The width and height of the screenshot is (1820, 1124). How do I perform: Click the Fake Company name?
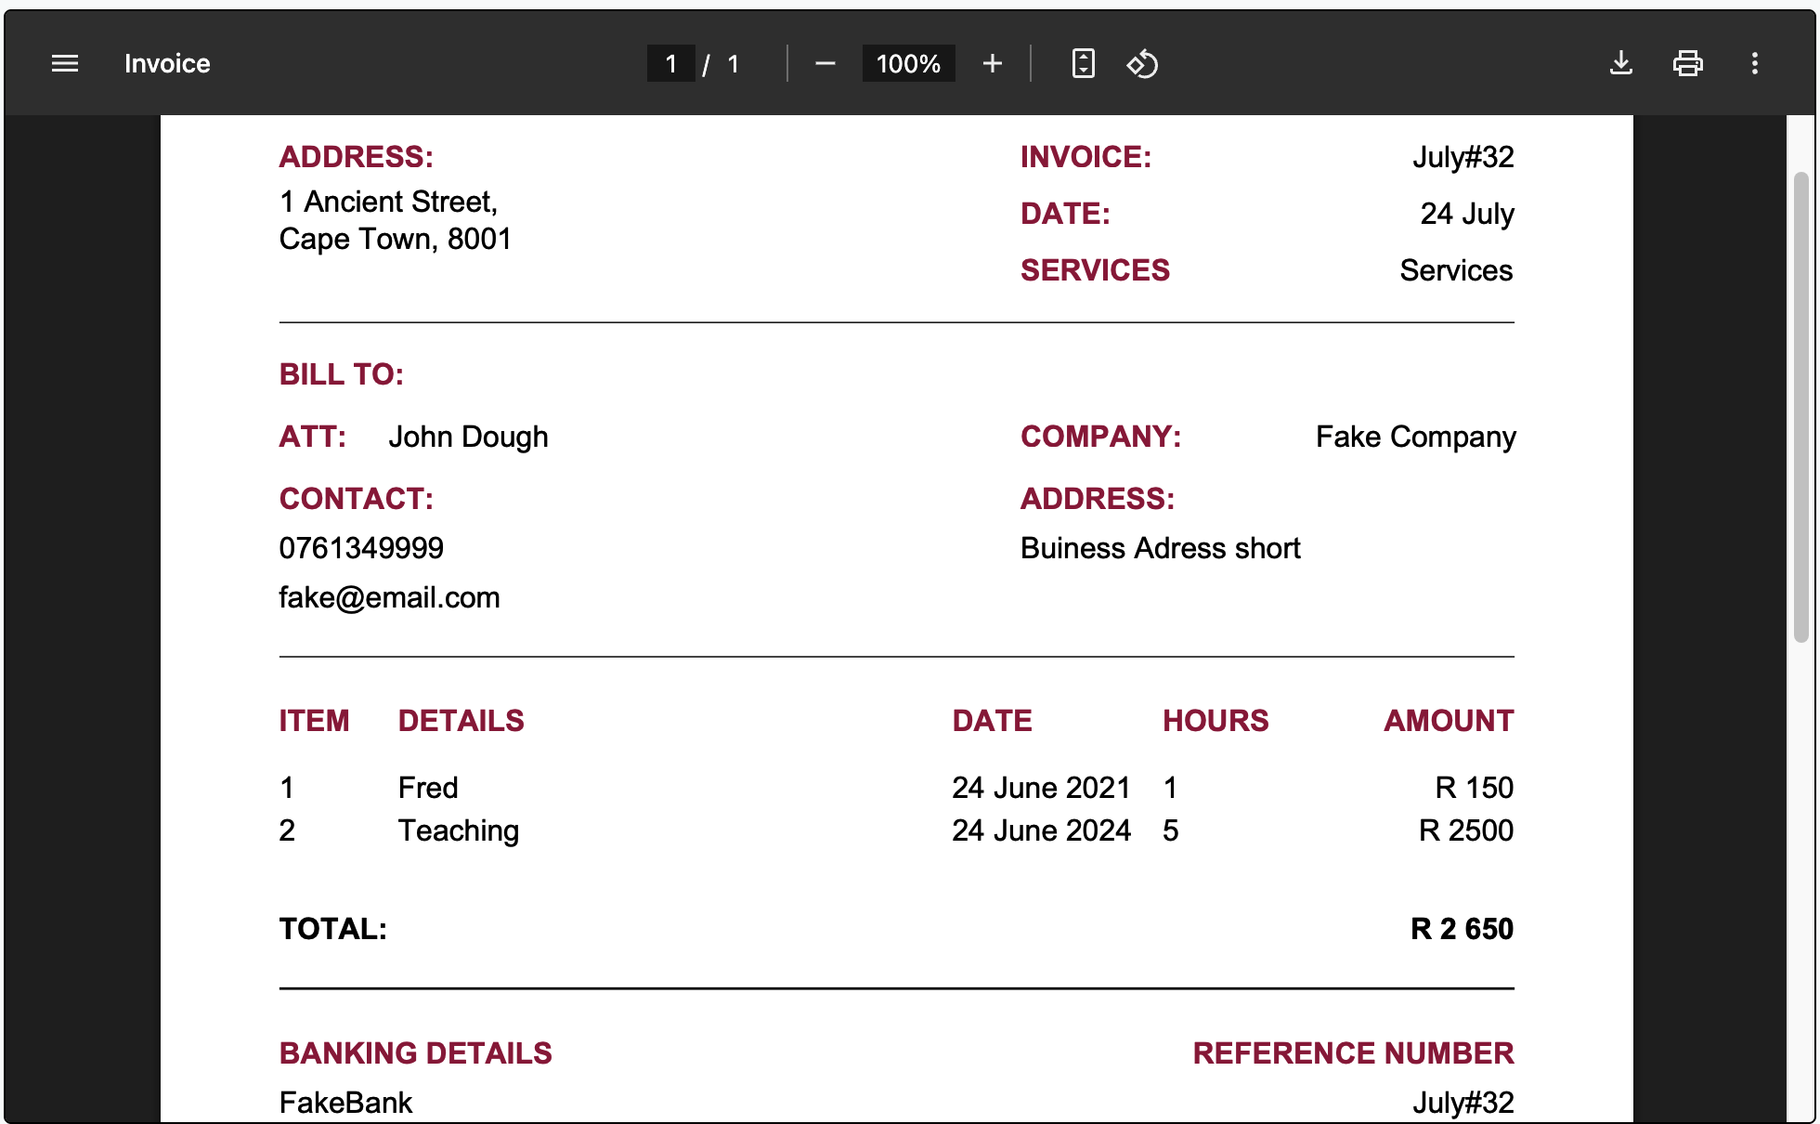pyautogui.click(x=1415, y=436)
